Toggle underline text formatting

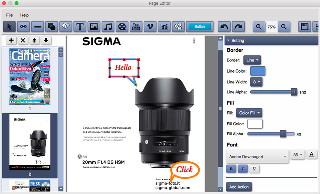coord(254,168)
